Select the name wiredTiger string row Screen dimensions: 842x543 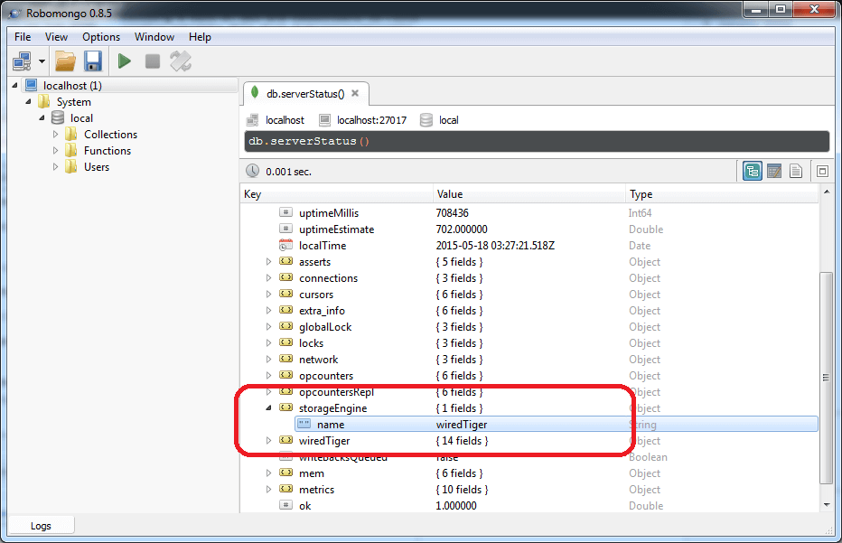(557, 425)
